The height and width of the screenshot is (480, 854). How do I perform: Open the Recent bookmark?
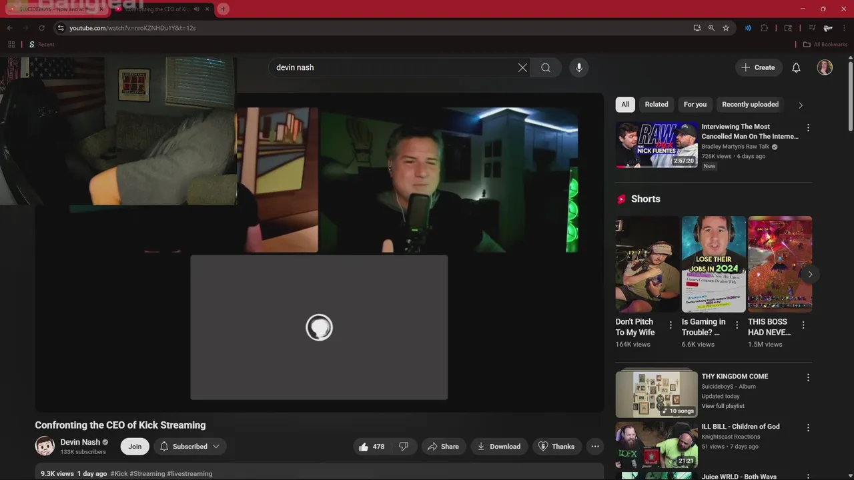pos(41,45)
